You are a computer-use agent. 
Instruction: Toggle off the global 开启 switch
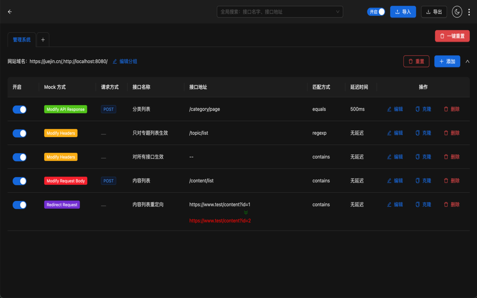pyautogui.click(x=376, y=12)
